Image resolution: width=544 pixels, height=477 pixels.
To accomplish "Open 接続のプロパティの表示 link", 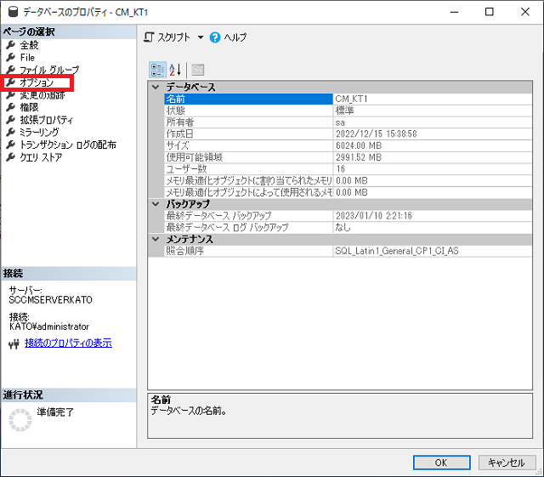I will point(68,344).
